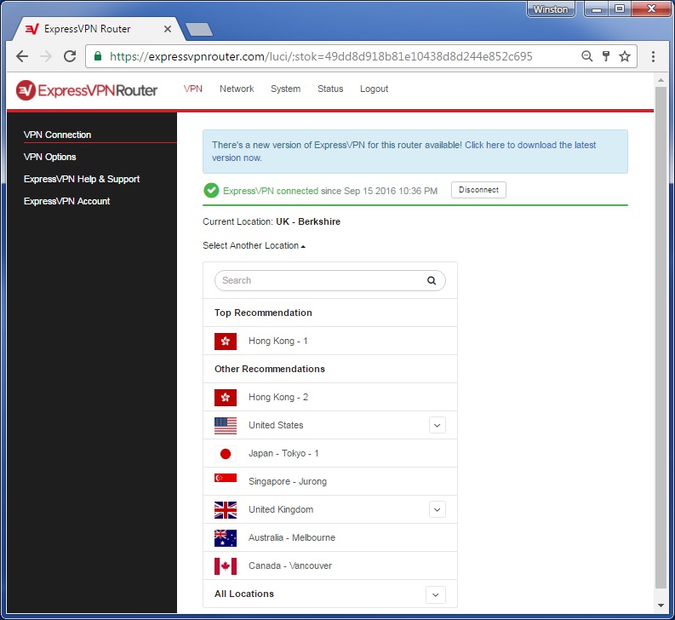The width and height of the screenshot is (675, 620).
Task: Click the saved password key icon
Action: click(x=606, y=56)
